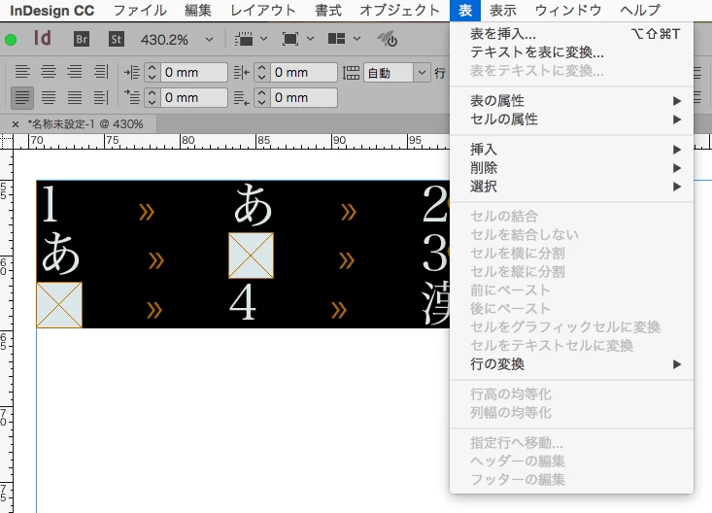712x513 pixels.
Task: Click the left indent 0 mm field
Action: click(x=193, y=72)
